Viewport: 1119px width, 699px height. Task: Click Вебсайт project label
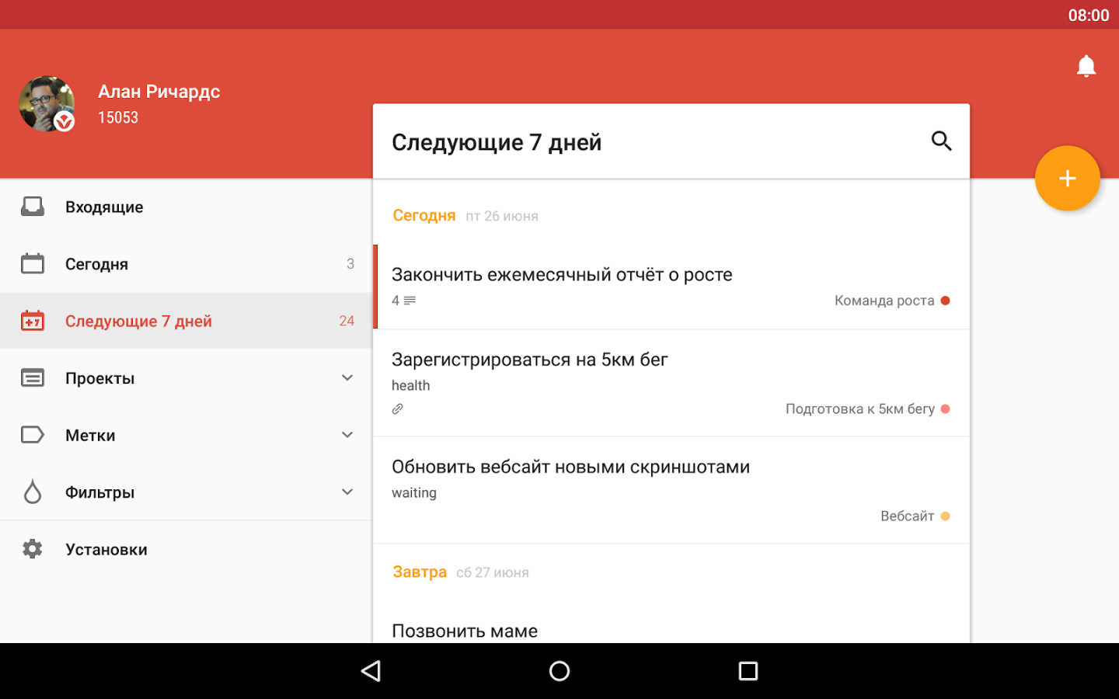907,516
